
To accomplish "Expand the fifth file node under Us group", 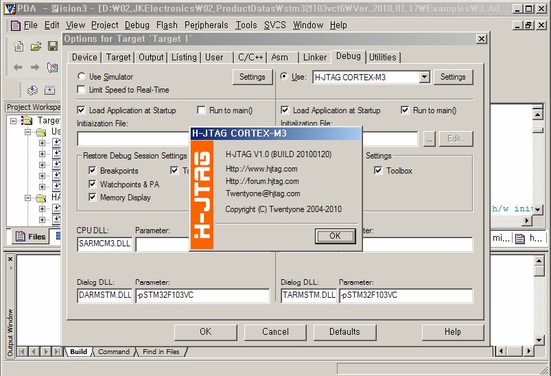I will [42, 187].
